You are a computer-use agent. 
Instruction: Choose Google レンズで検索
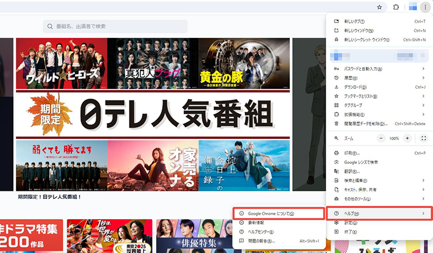click(x=379, y=162)
